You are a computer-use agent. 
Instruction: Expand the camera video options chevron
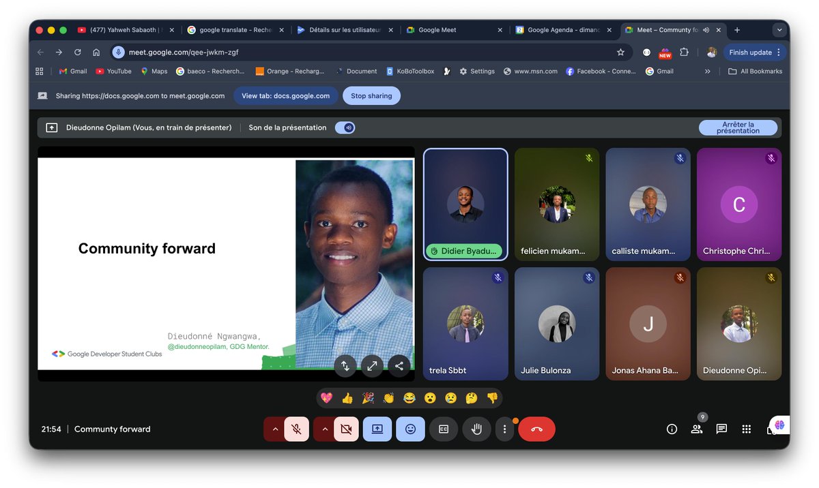pyautogui.click(x=325, y=429)
